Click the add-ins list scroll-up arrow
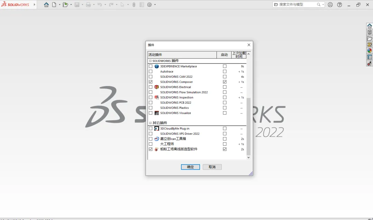The image size is (373, 220). 249,54
